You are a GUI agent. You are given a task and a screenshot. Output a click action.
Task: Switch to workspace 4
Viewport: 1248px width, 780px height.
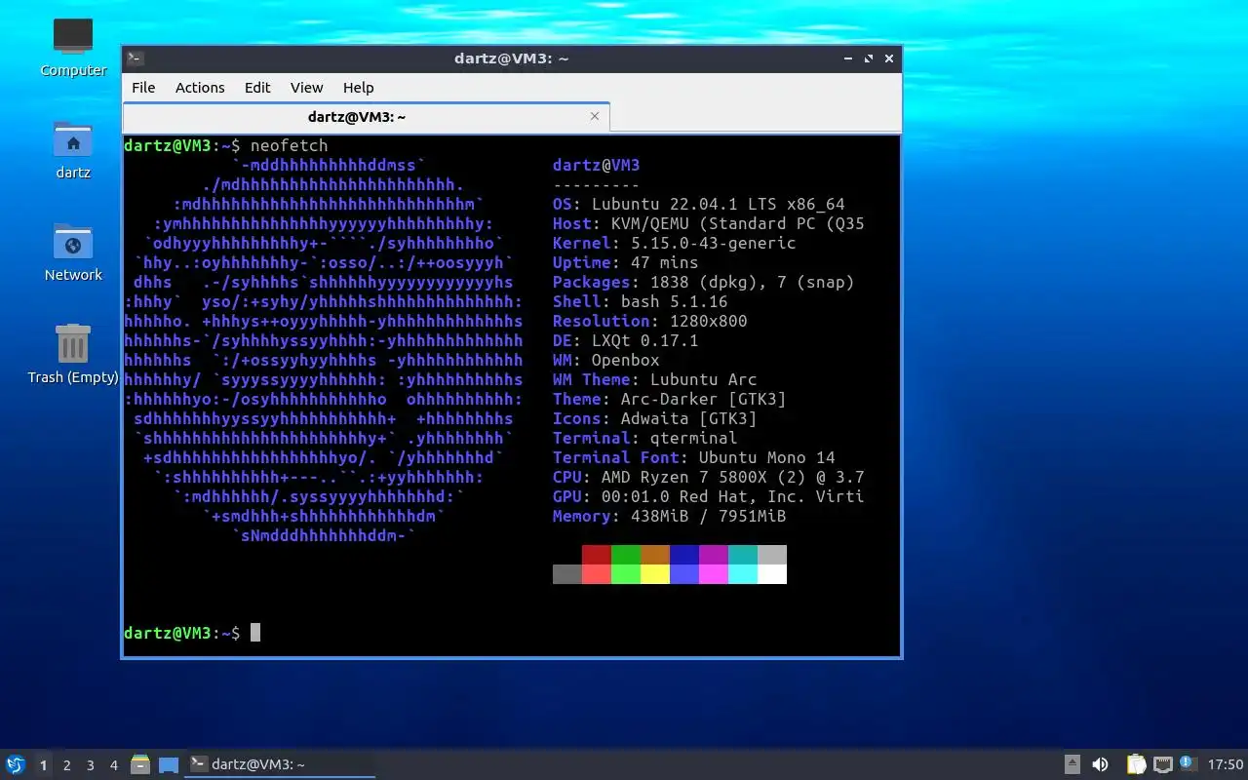pos(114,765)
